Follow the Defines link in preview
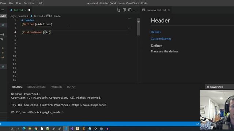 point(156,32)
